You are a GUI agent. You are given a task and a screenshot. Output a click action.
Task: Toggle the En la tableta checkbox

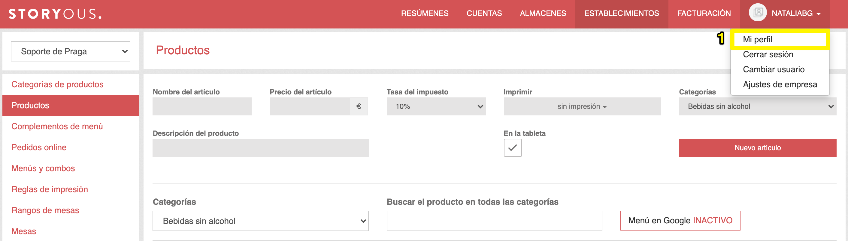point(513,147)
